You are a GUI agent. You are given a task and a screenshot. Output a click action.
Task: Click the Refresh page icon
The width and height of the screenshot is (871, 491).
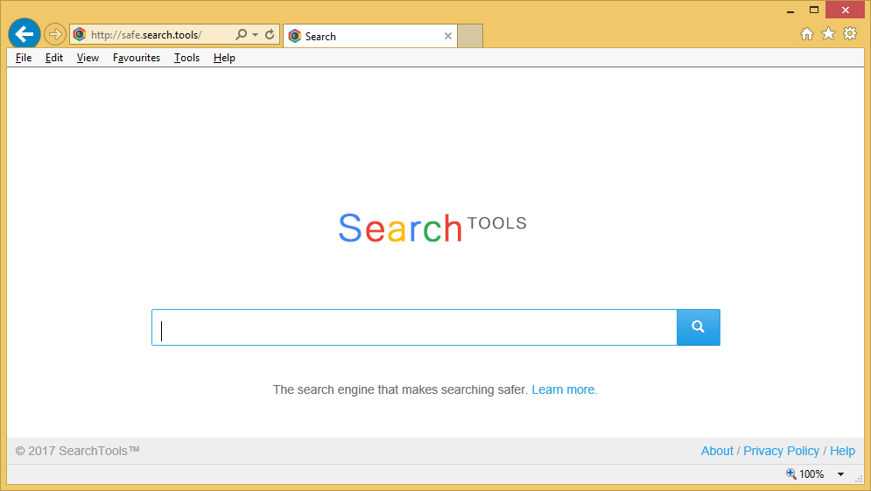270,35
